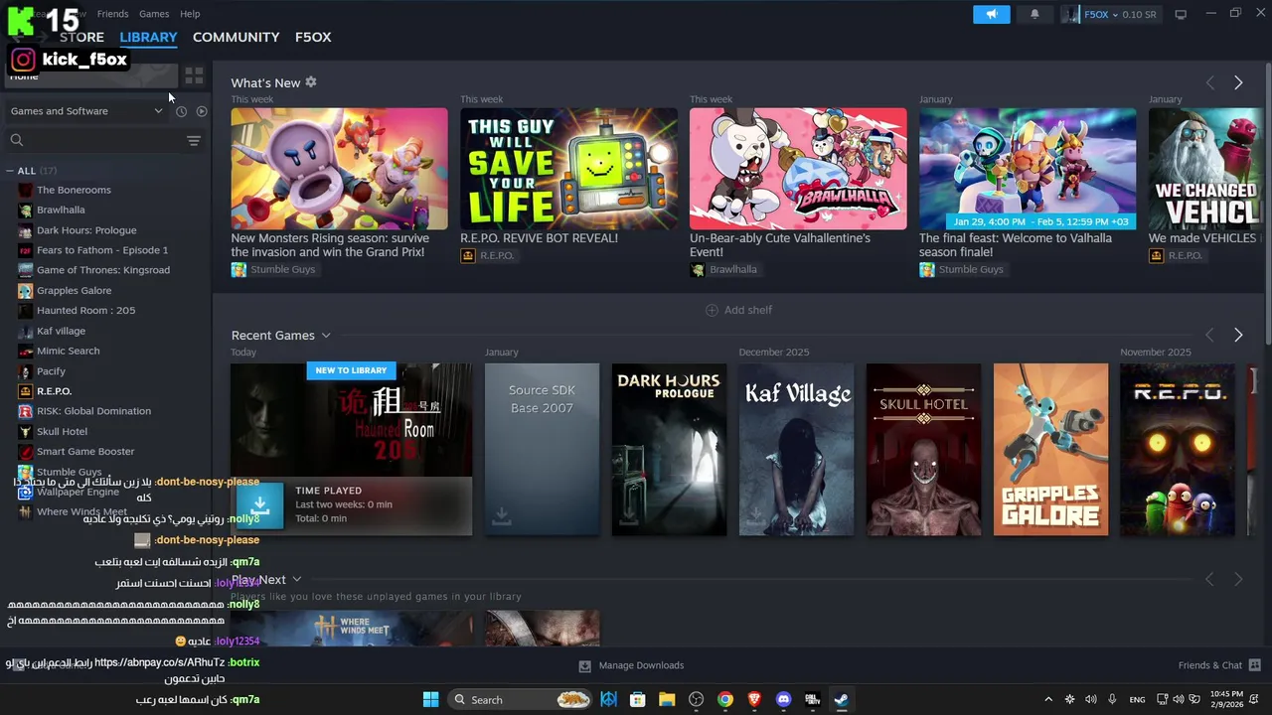Open File Explorer from the taskbar
This screenshot has width=1272, height=715.
click(667, 700)
